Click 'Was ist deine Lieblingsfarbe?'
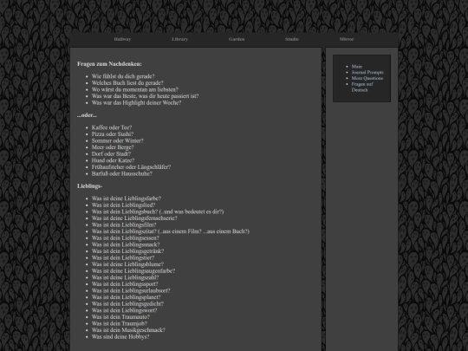This screenshot has width=468, height=351. [x=127, y=198]
